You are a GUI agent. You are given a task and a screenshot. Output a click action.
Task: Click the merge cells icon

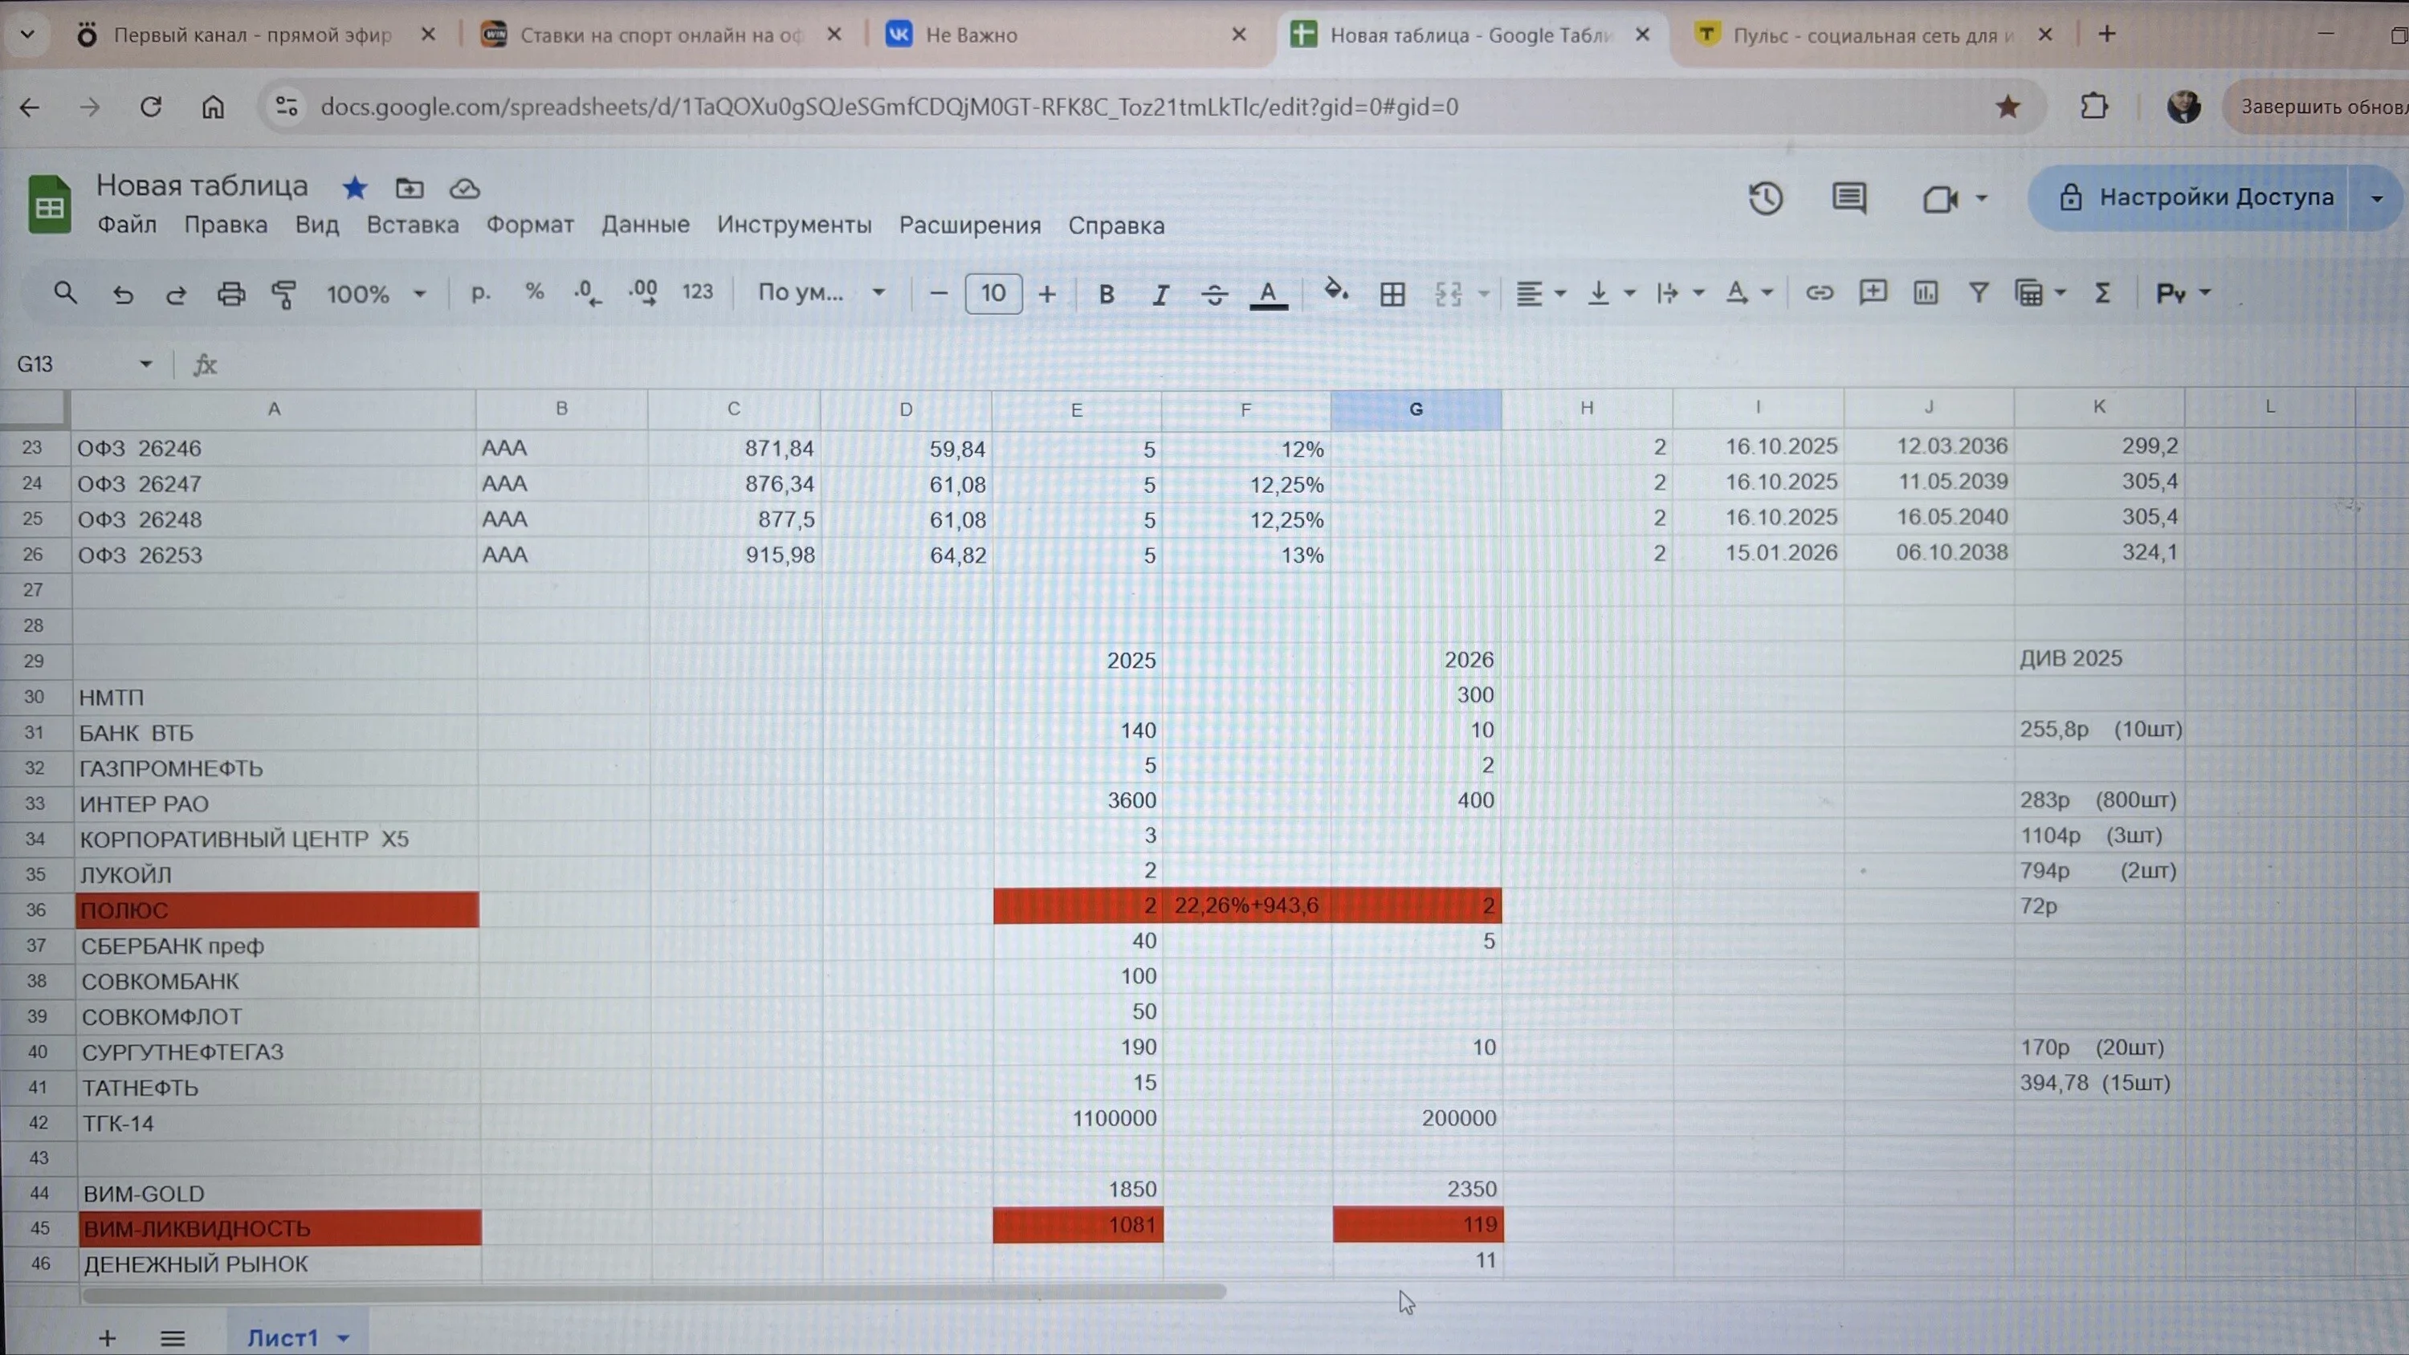1448,295
